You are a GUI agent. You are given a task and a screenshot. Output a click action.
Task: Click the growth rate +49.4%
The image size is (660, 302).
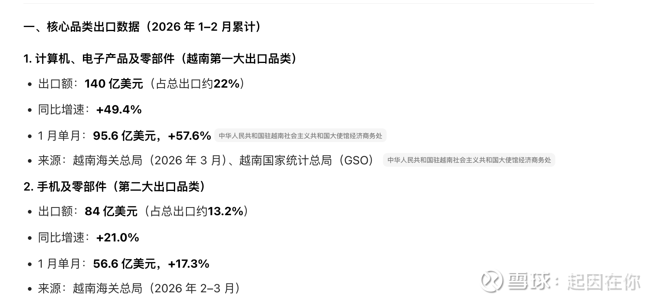[119, 110]
